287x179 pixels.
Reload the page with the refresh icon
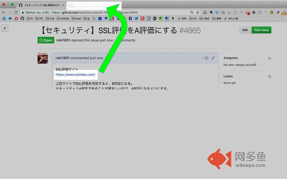point(16,13)
